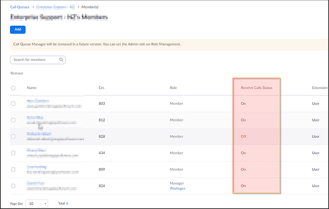329x209 pixels.
Task: Tick the checkbox for extension 809
Action: point(13,169)
